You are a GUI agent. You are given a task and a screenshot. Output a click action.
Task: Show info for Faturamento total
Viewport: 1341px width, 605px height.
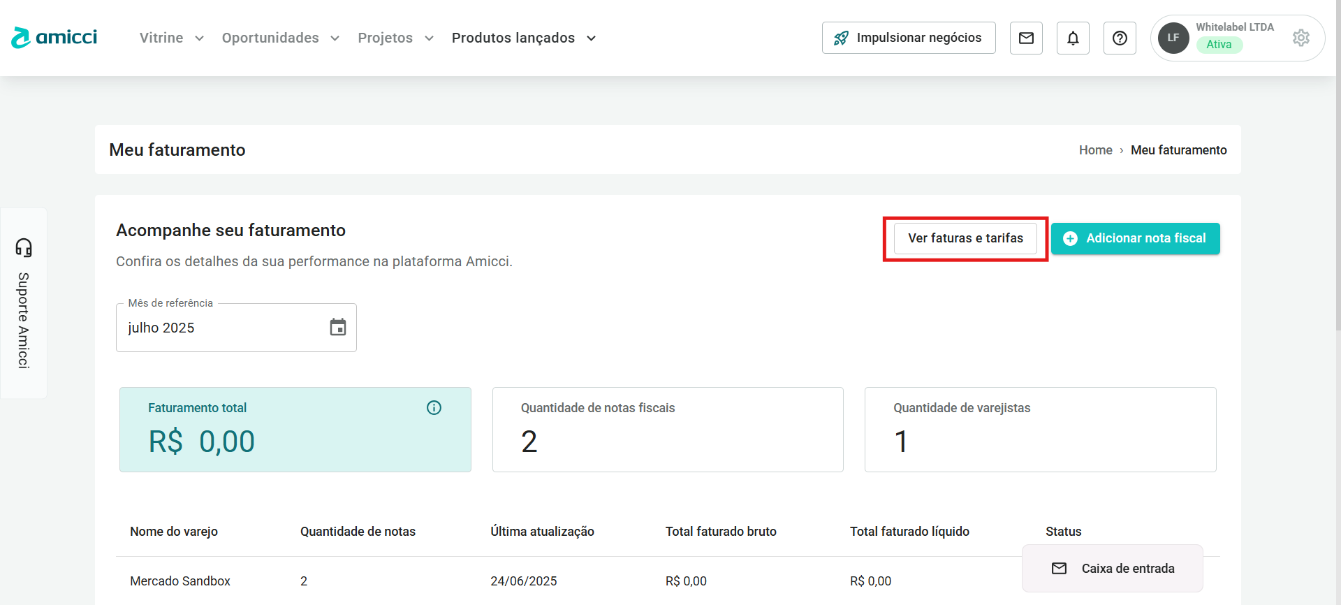coord(434,408)
